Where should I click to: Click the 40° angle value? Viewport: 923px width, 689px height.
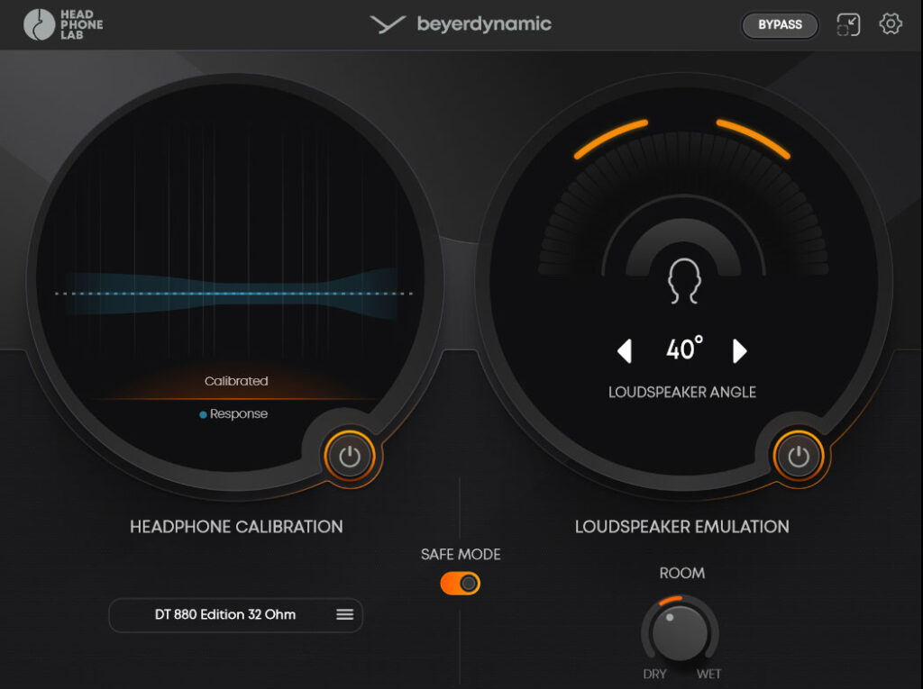[683, 349]
